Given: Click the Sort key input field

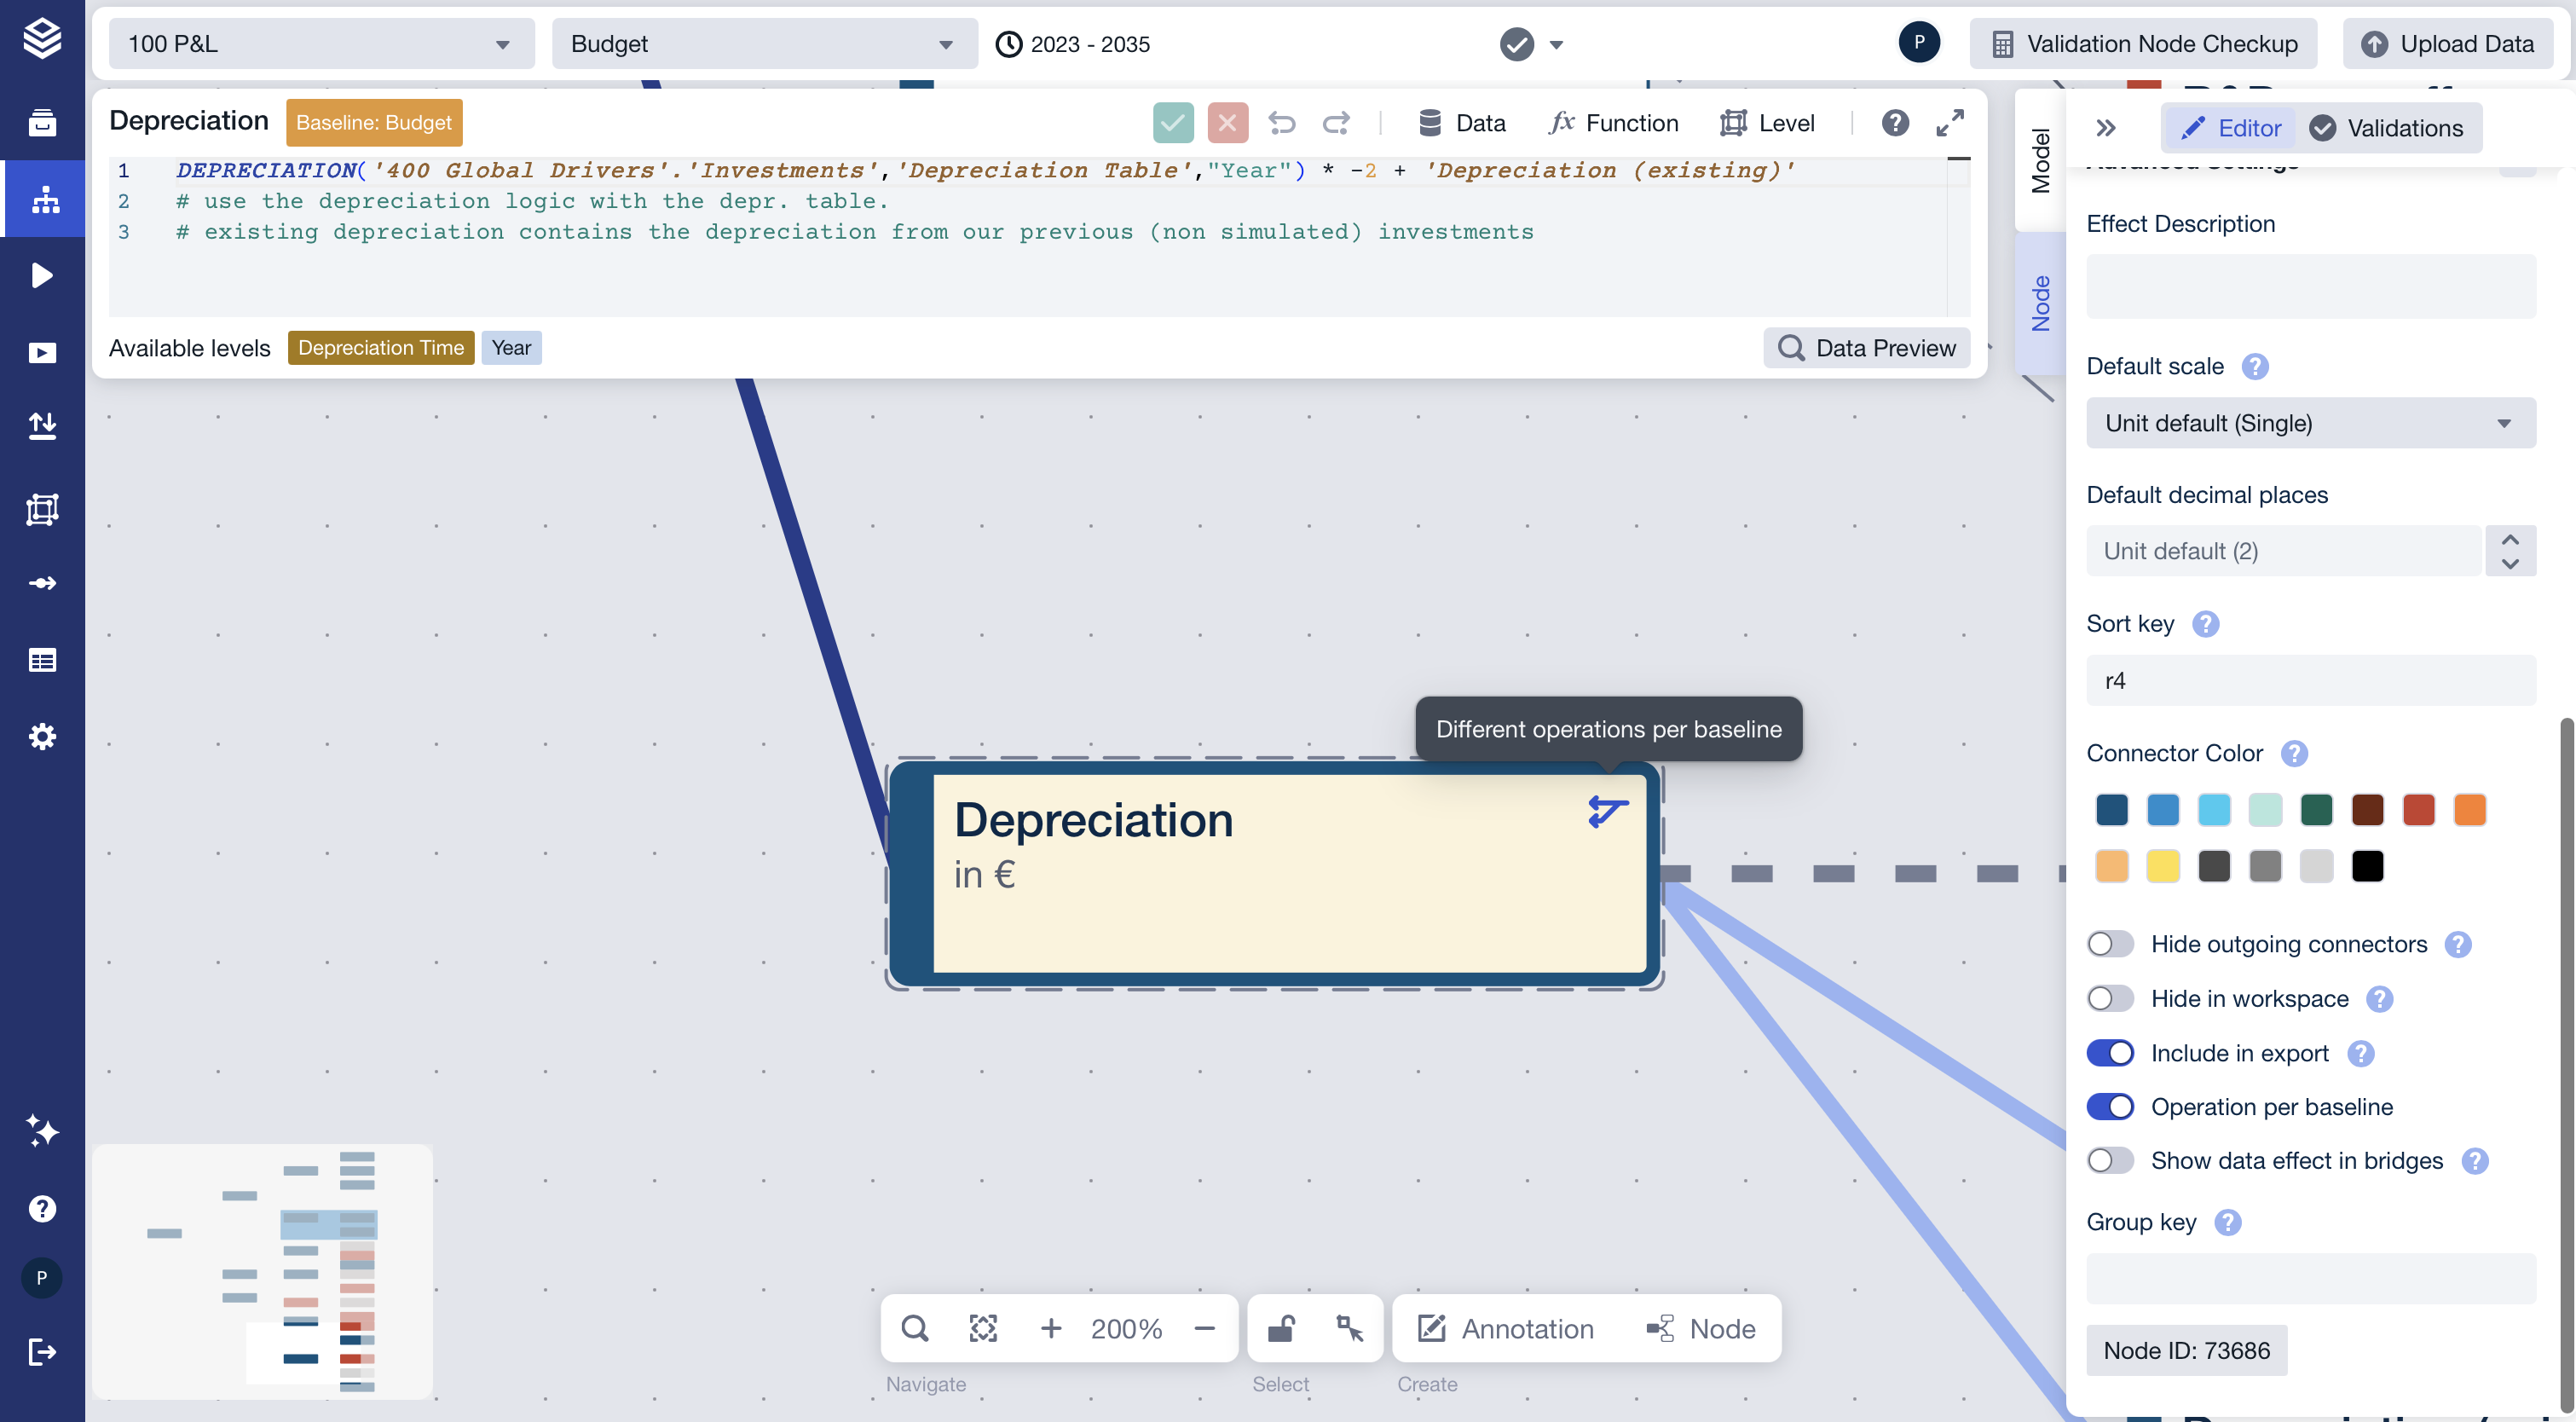Looking at the screenshot, I should point(2310,681).
